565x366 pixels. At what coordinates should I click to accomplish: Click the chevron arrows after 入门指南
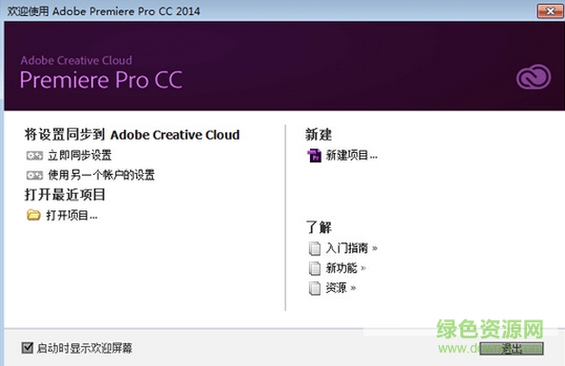(x=375, y=248)
